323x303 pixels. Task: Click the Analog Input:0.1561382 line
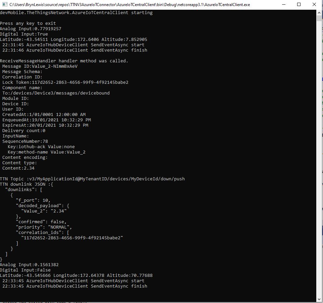tap(29, 265)
